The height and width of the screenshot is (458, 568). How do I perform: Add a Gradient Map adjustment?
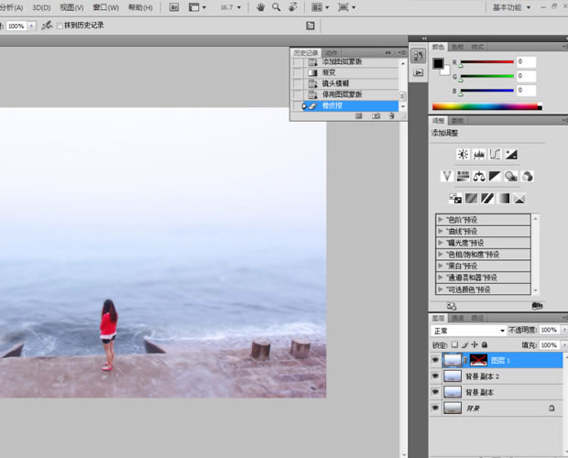coord(503,198)
